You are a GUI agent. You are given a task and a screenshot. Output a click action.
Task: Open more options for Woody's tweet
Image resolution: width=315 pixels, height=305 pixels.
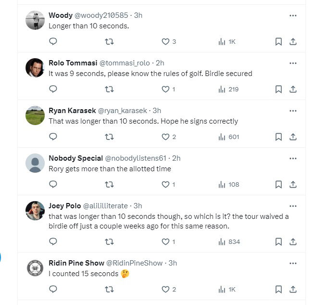293,15
